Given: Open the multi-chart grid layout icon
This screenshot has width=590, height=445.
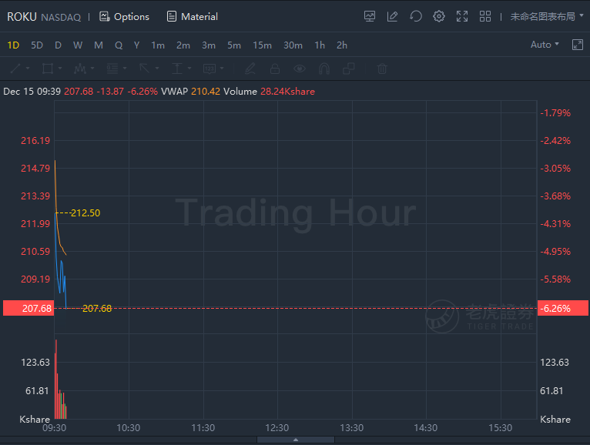Looking at the screenshot, I should point(485,16).
